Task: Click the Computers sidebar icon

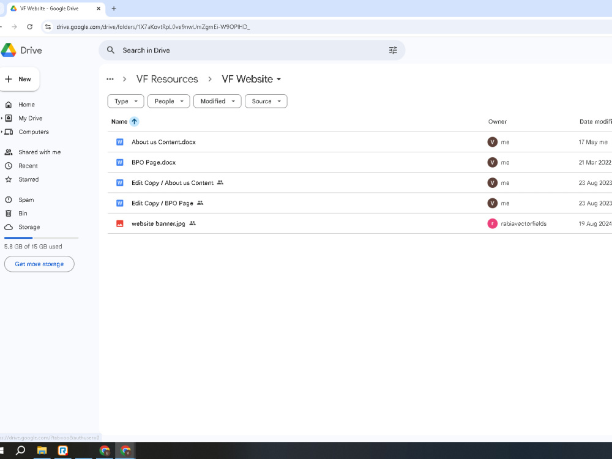Action: click(9, 132)
